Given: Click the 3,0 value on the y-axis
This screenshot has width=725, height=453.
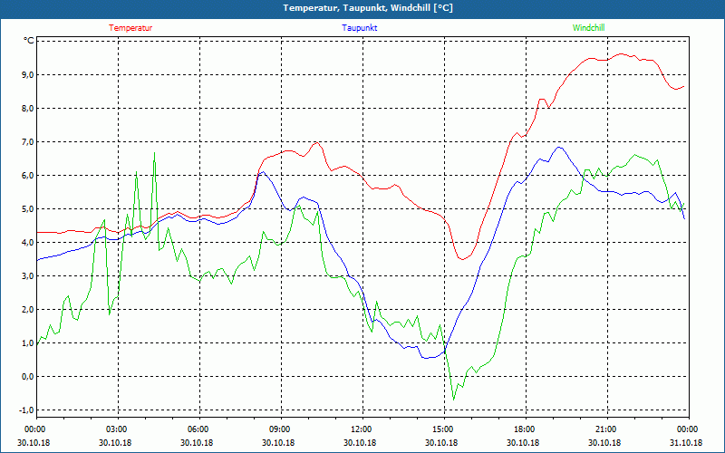Looking at the screenshot, I should coord(28,276).
